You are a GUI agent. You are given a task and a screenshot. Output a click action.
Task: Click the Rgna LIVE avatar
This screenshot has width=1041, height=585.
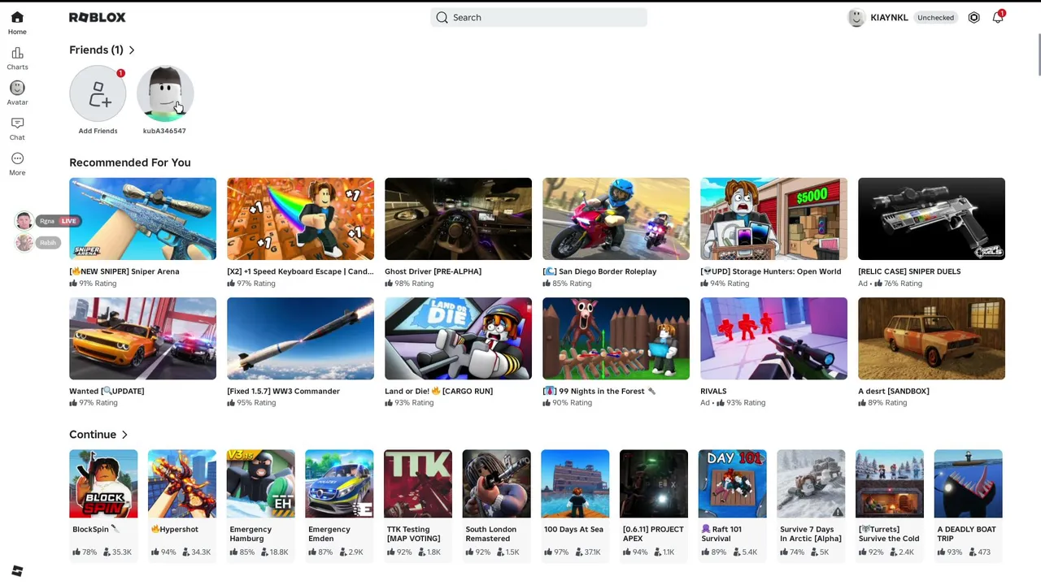pyautogui.click(x=24, y=221)
